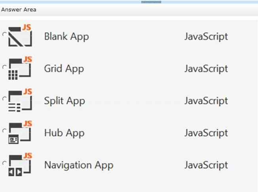Click the Split App template icon
The height and width of the screenshot is (192, 258).
[x=20, y=100]
